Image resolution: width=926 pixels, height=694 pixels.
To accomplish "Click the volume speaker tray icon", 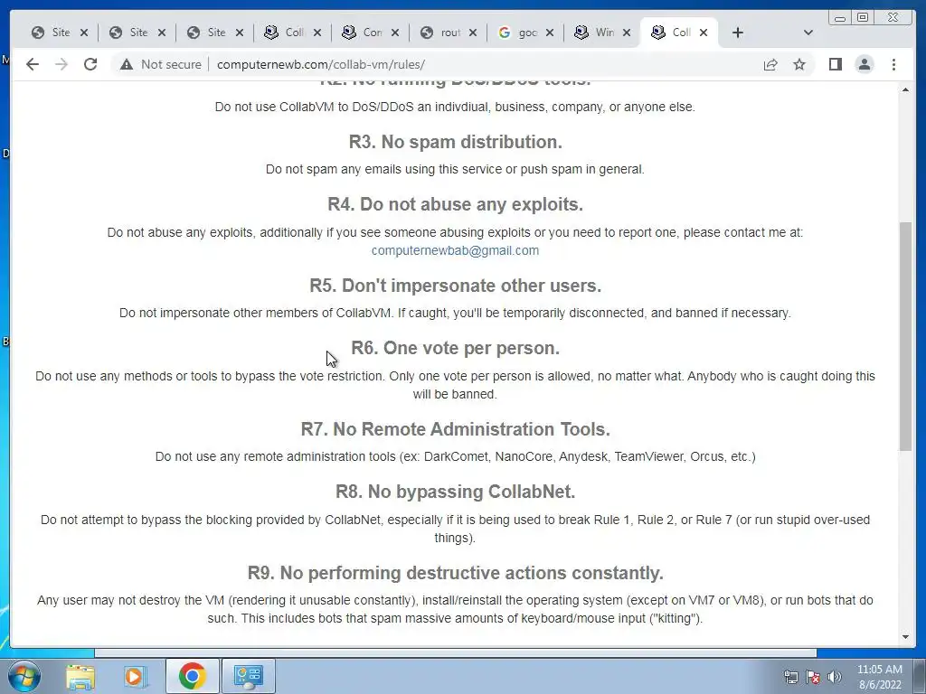I will click(x=835, y=677).
